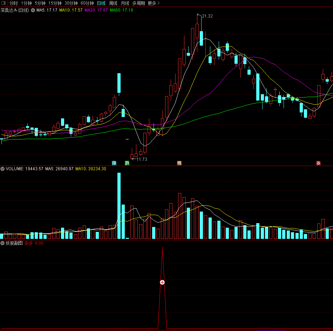The height and width of the screenshot is (331, 333).
Task: Click the MA60: 17.18 label
Action: click(x=122, y=10)
